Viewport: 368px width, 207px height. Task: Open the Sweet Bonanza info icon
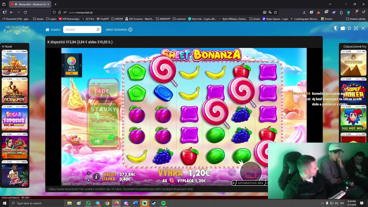(130, 30)
